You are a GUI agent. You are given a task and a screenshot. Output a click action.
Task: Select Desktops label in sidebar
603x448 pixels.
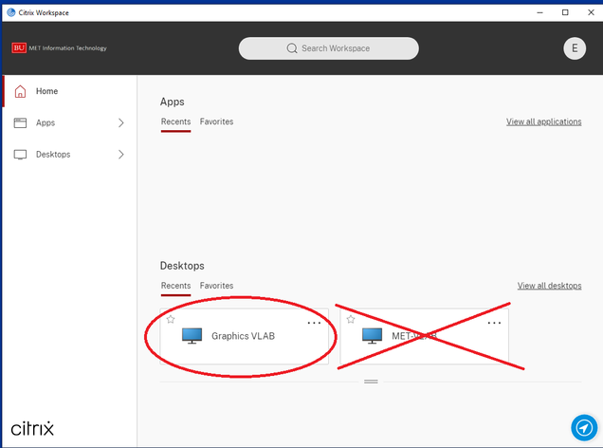pyautogui.click(x=53, y=155)
